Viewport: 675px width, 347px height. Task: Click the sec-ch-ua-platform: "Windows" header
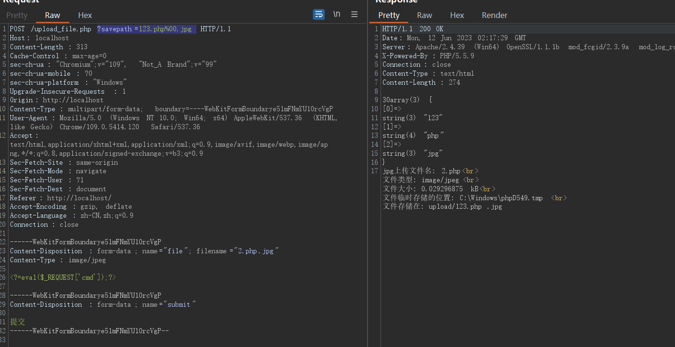coord(69,82)
